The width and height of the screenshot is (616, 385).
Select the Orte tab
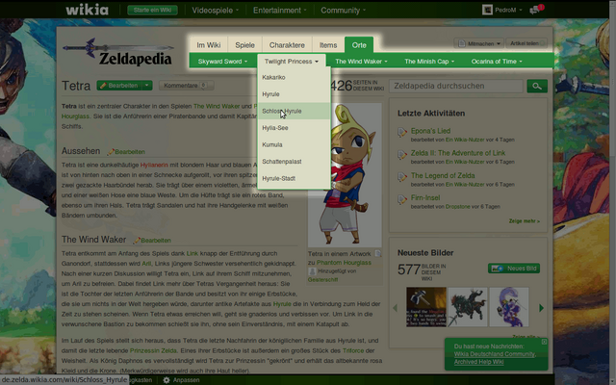[359, 45]
